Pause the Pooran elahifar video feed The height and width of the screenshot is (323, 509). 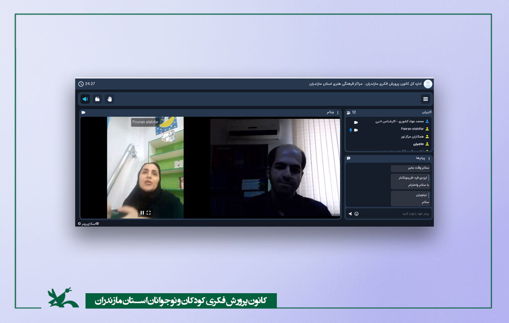point(142,213)
